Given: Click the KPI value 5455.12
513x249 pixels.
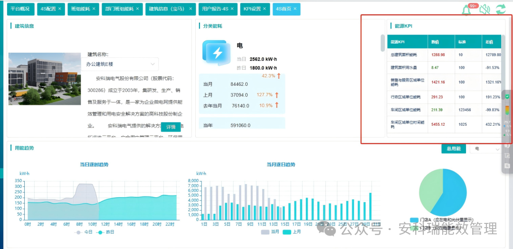Looking at the screenshot, I should (x=438, y=124).
